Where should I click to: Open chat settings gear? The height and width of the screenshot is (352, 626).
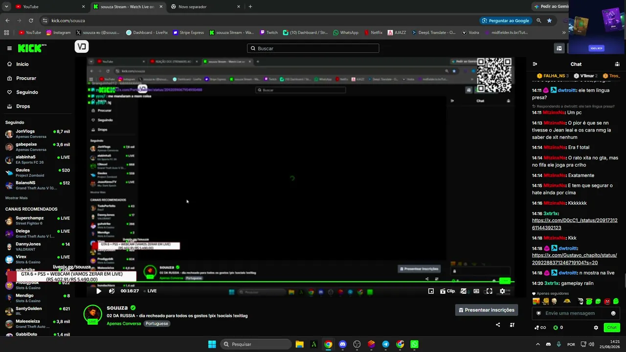coord(596,328)
